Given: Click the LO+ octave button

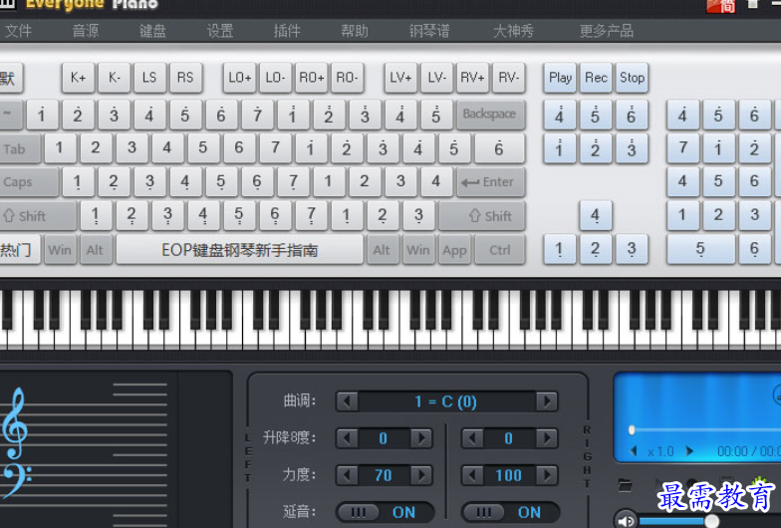Looking at the screenshot, I should click(239, 78).
